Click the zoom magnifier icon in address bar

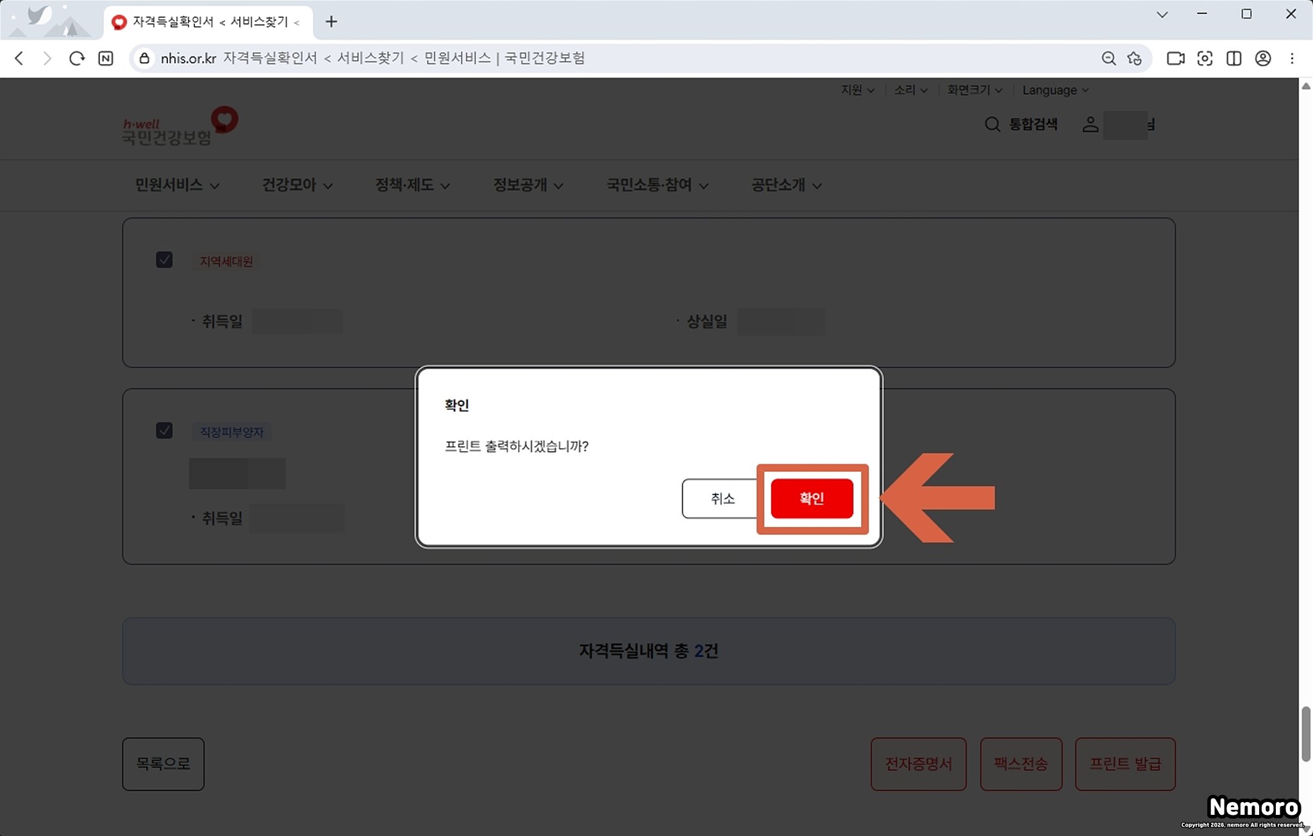pos(1108,58)
